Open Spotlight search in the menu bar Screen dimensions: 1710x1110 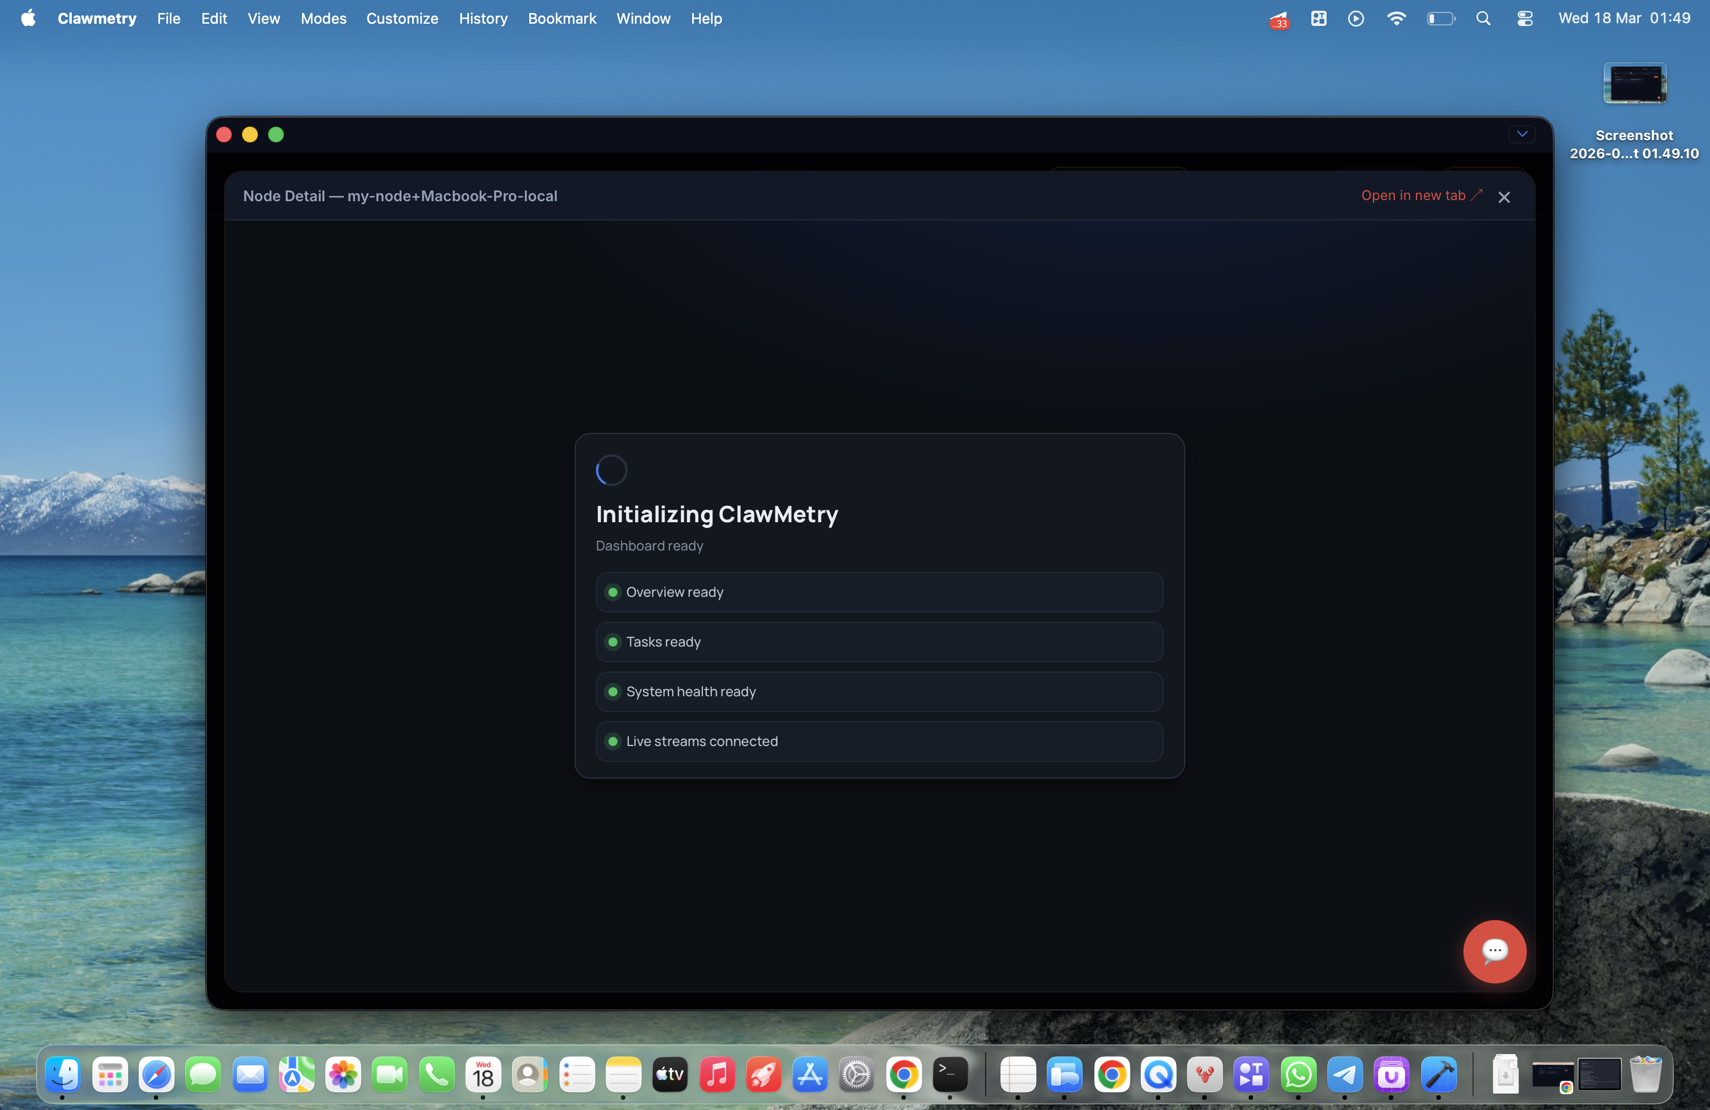(x=1483, y=19)
